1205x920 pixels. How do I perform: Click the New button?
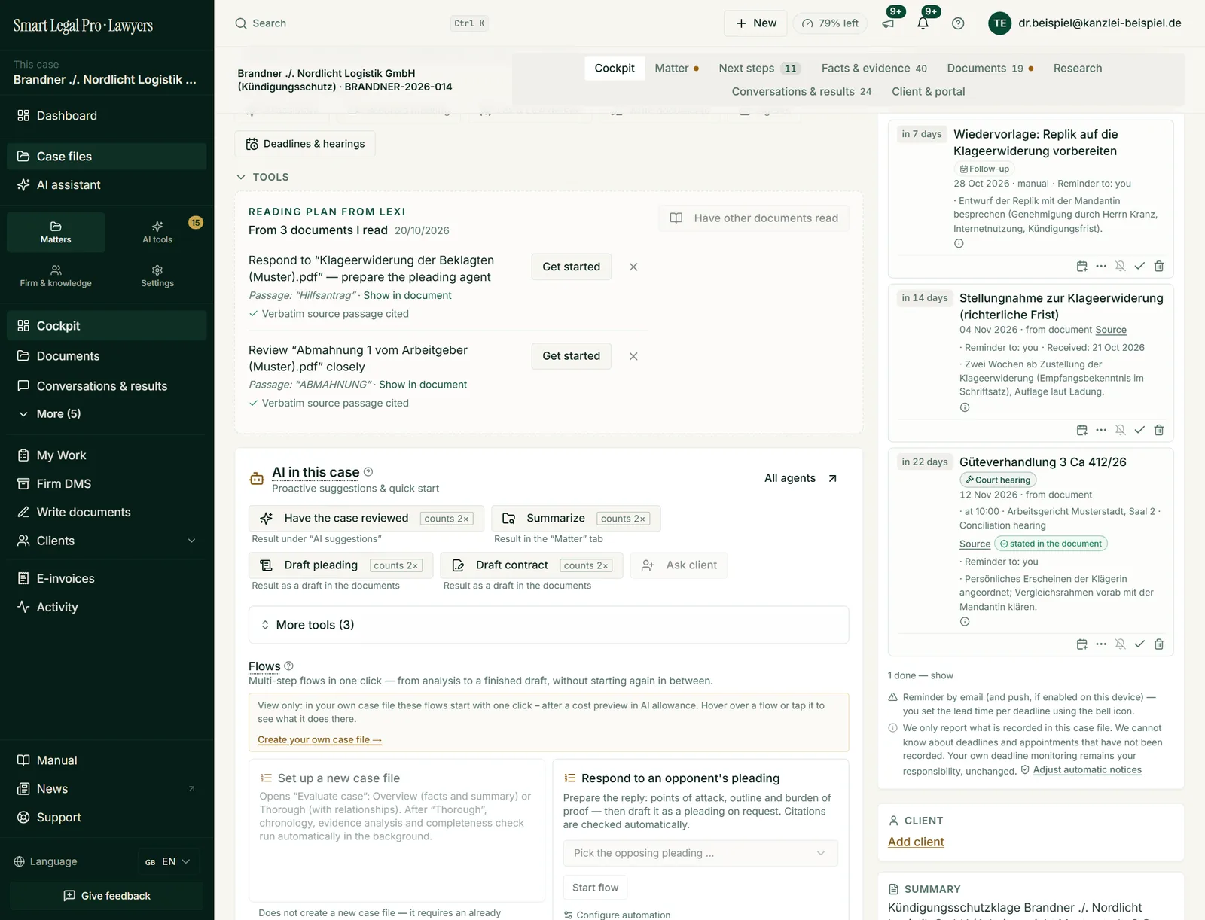(755, 23)
